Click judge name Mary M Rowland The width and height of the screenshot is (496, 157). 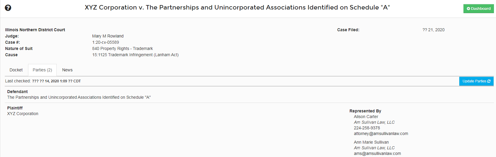(x=108, y=36)
